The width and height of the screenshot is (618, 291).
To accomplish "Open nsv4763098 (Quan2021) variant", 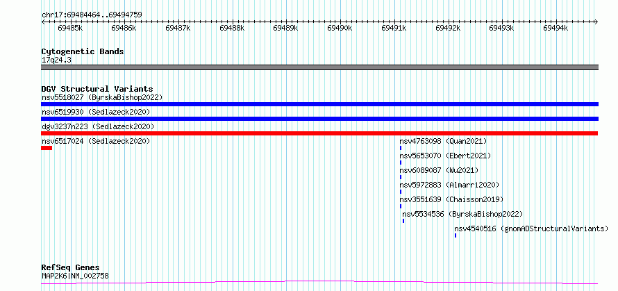I will [443, 141].
